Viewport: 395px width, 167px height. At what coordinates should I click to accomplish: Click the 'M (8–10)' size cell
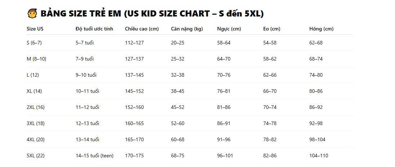click(36, 59)
